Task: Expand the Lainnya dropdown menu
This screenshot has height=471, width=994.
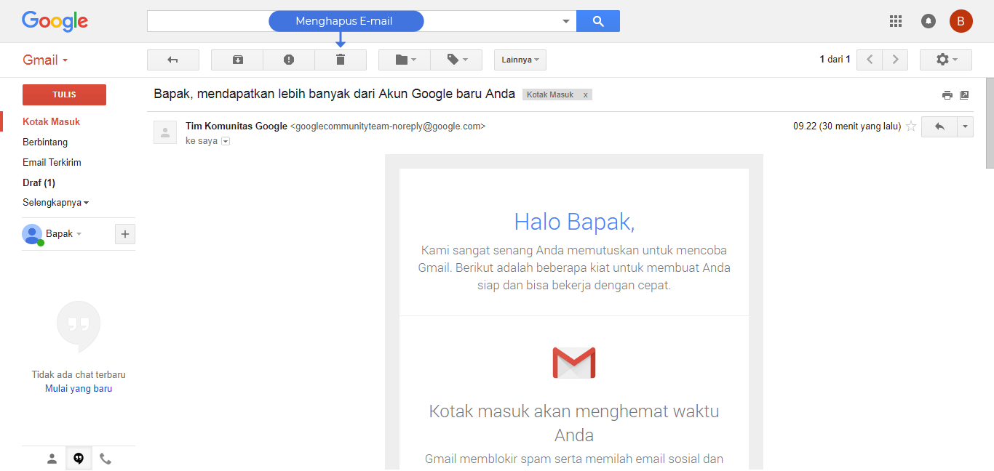Action: pyautogui.click(x=520, y=60)
